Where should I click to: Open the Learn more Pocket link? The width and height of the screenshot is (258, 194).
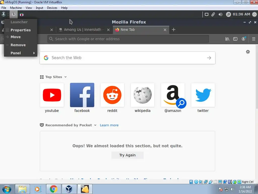(x=109, y=125)
